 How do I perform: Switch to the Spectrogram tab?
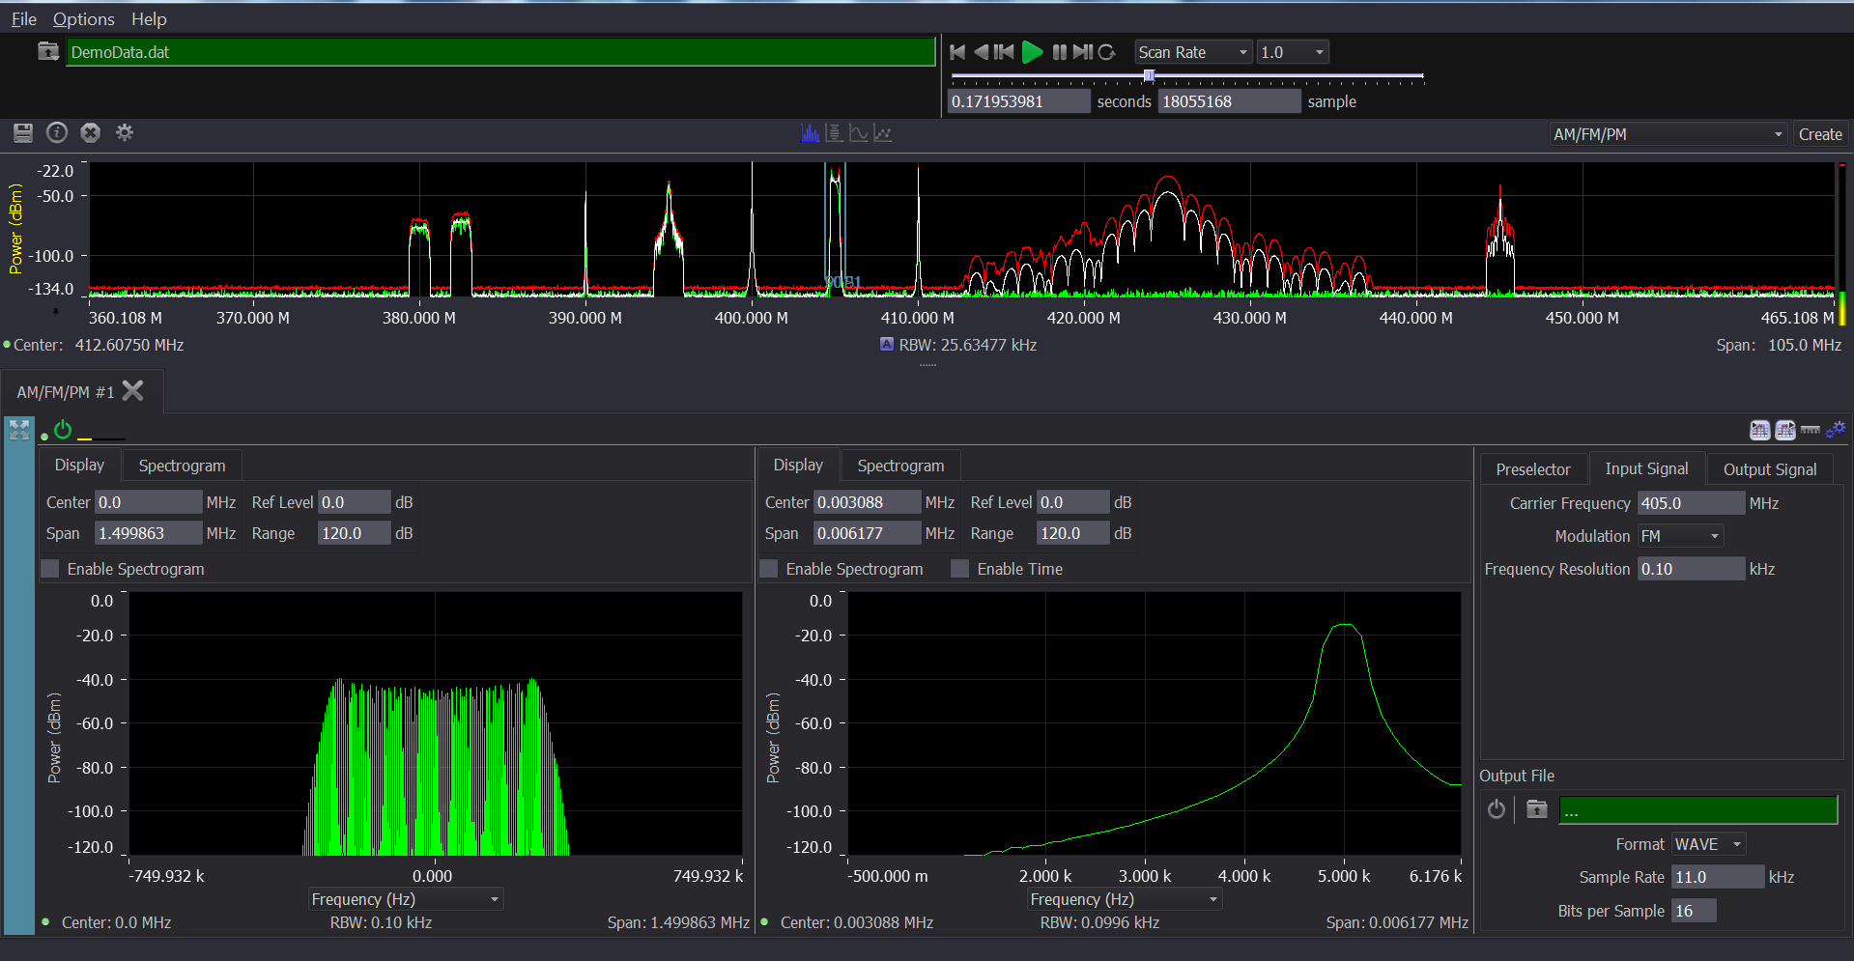tap(181, 465)
